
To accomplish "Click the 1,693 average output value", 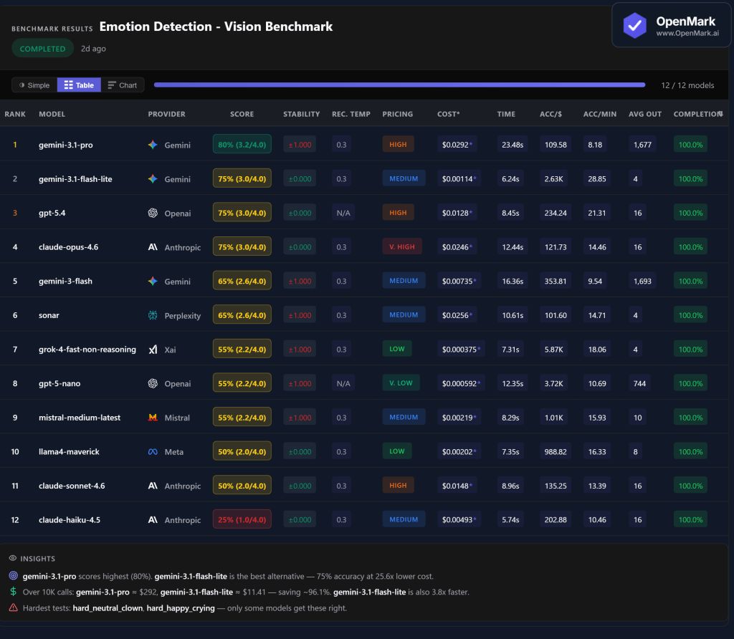I will [x=642, y=281].
